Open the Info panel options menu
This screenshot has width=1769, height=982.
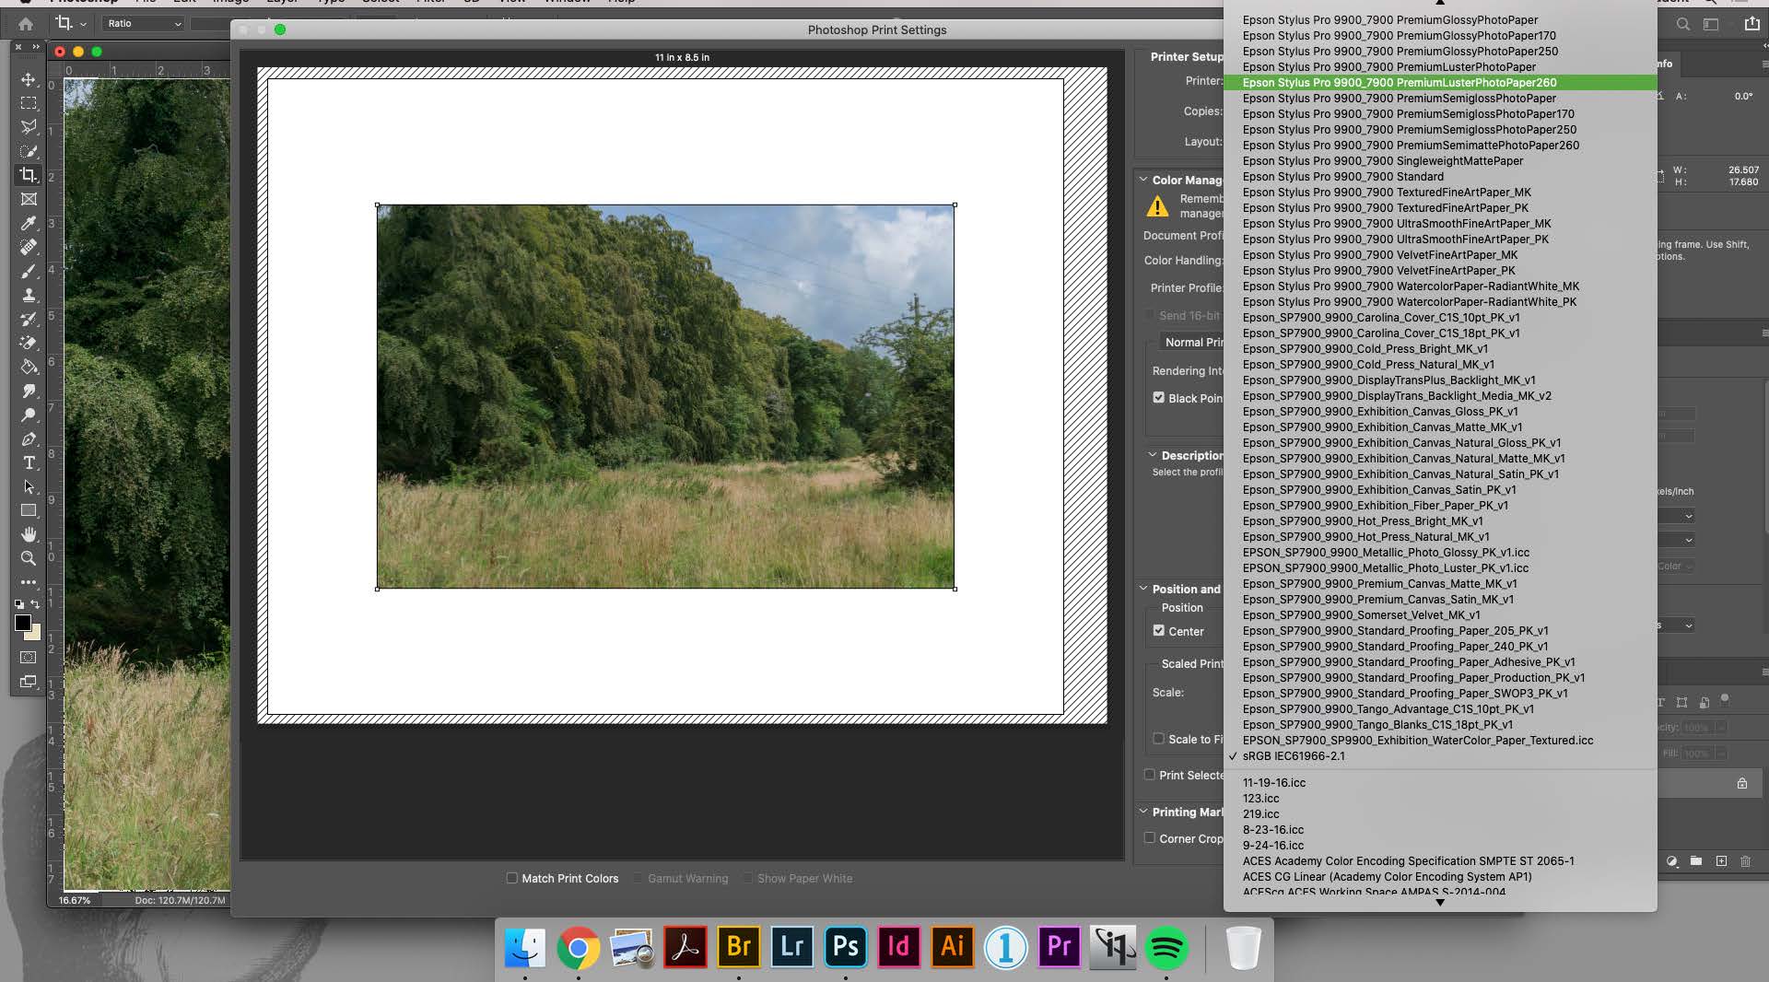(1763, 64)
